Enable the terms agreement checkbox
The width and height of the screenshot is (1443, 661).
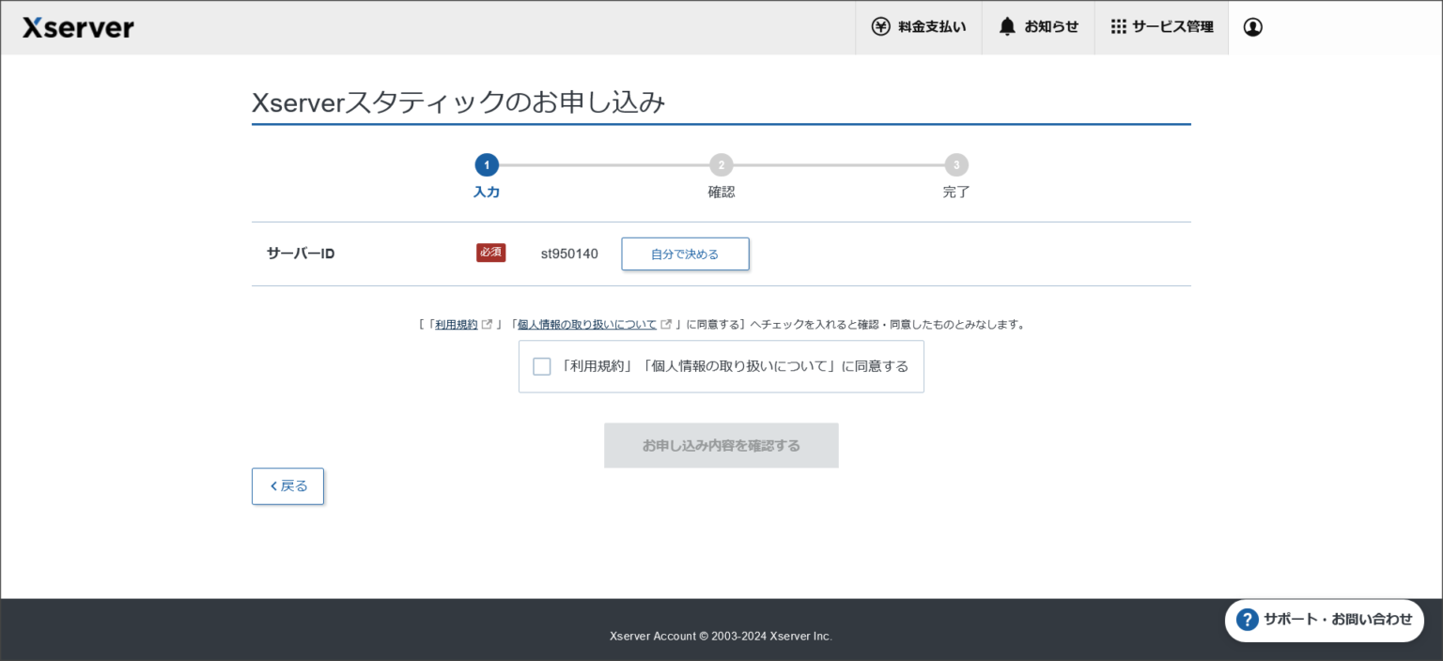point(542,366)
